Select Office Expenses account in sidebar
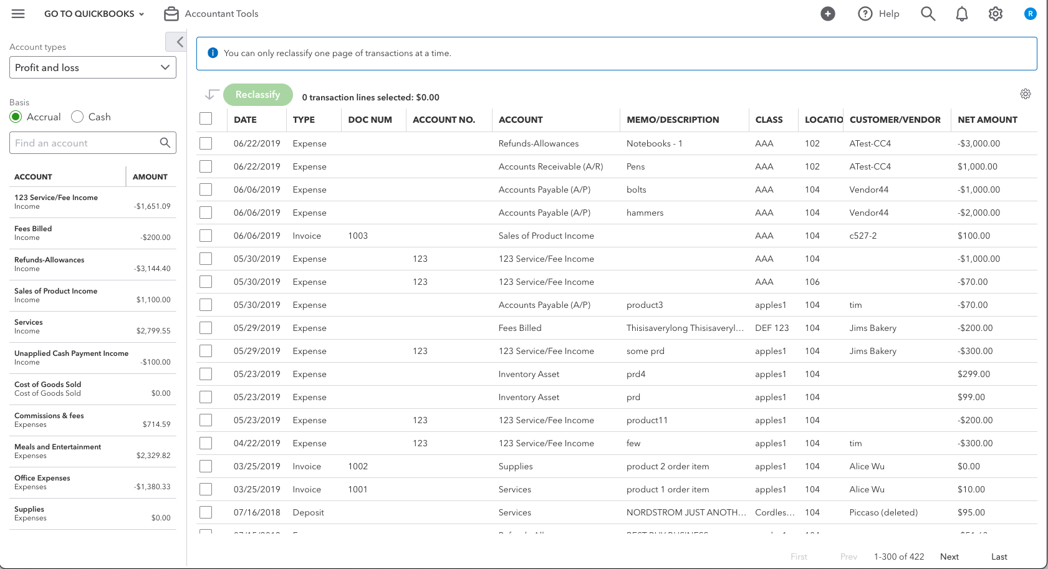Screen dimensions: 1048x569 tap(93, 482)
